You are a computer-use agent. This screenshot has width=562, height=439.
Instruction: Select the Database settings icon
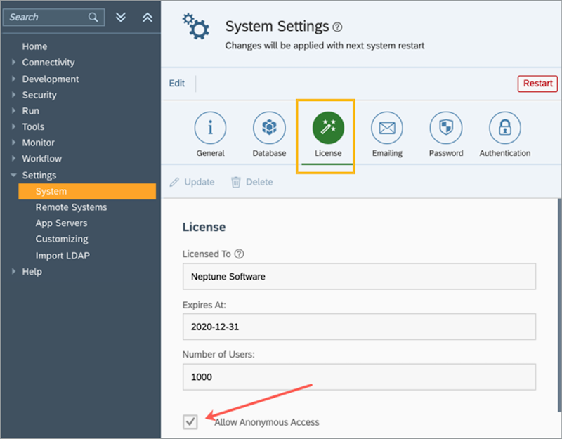(269, 128)
